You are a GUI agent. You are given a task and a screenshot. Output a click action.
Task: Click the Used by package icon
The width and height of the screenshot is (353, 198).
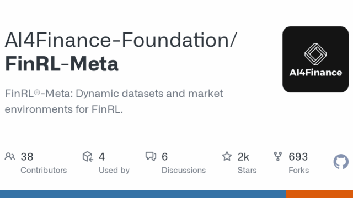88,156
